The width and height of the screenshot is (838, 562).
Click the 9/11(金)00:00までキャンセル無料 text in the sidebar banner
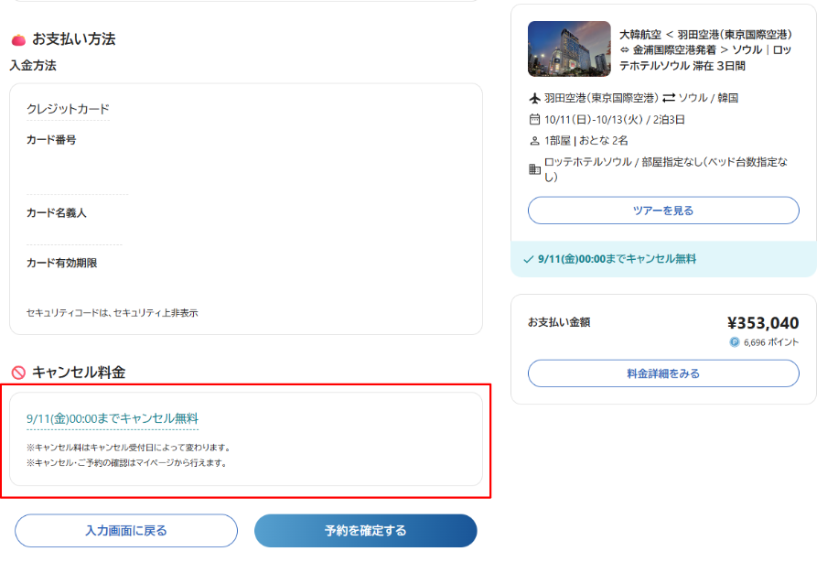coord(617,259)
